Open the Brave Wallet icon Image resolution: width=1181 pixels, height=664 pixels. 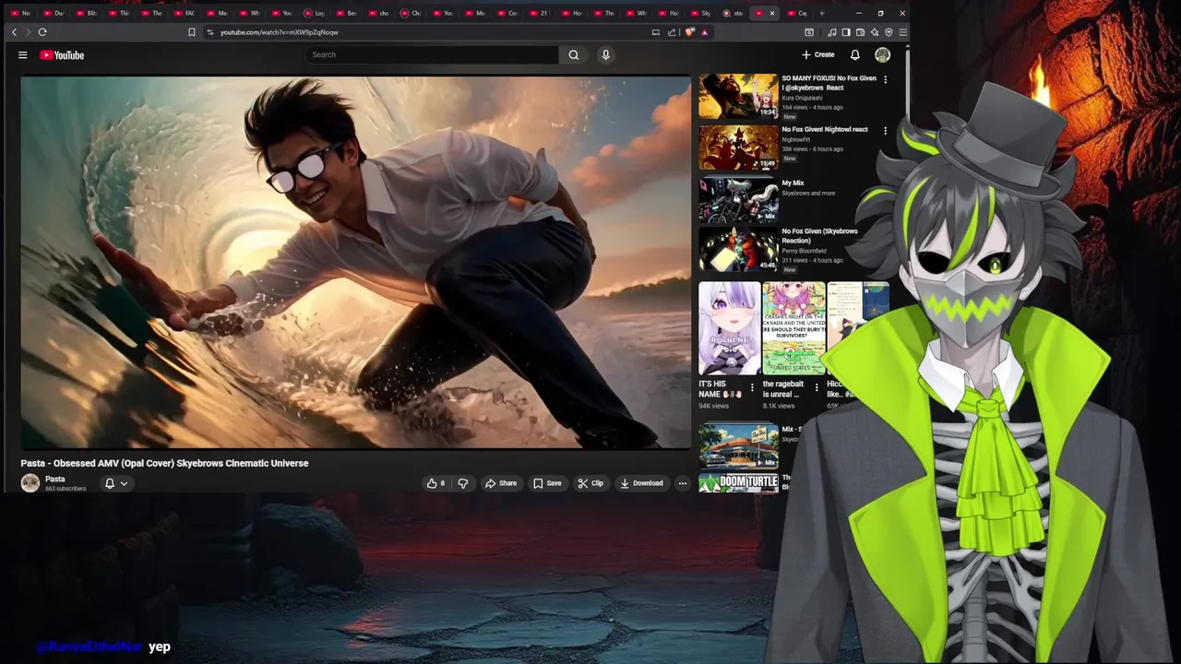(x=860, y=32)
